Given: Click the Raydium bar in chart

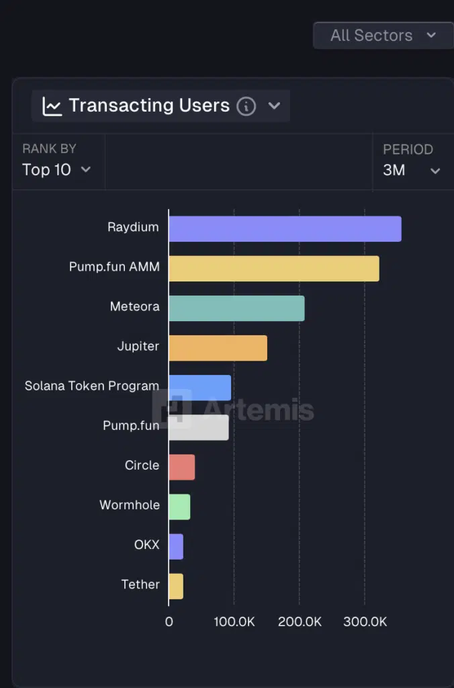Looking at the screenshot, I should click(x=285, y=229).
